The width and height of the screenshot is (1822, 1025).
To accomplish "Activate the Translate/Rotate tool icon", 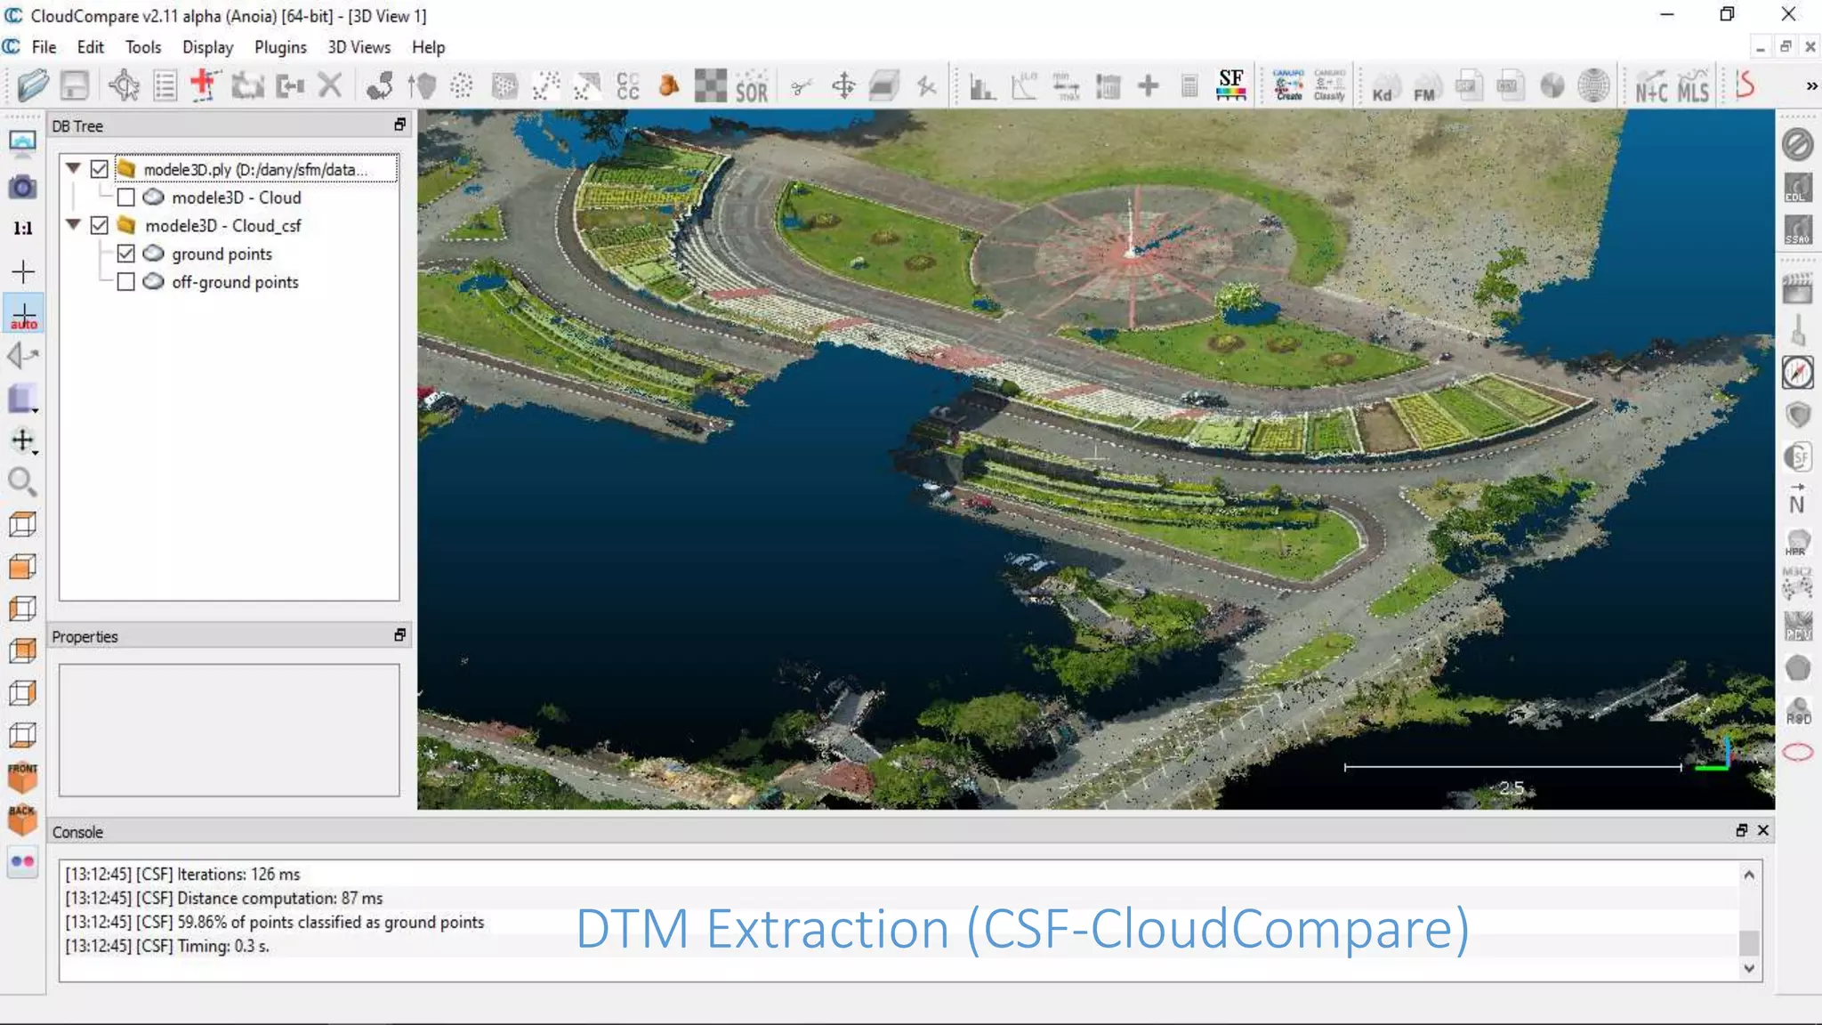I will coord(842,85).
